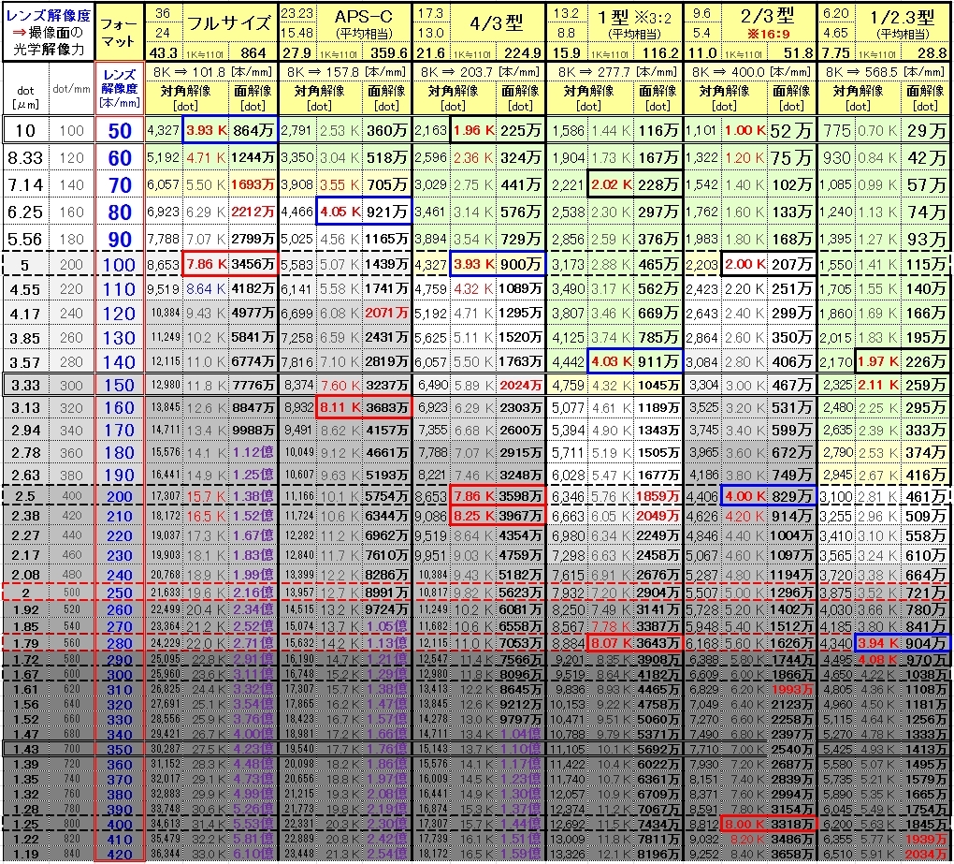Click the 3643万 cell
The width and height of the screenshot is (954, 864).
point(658,643)
